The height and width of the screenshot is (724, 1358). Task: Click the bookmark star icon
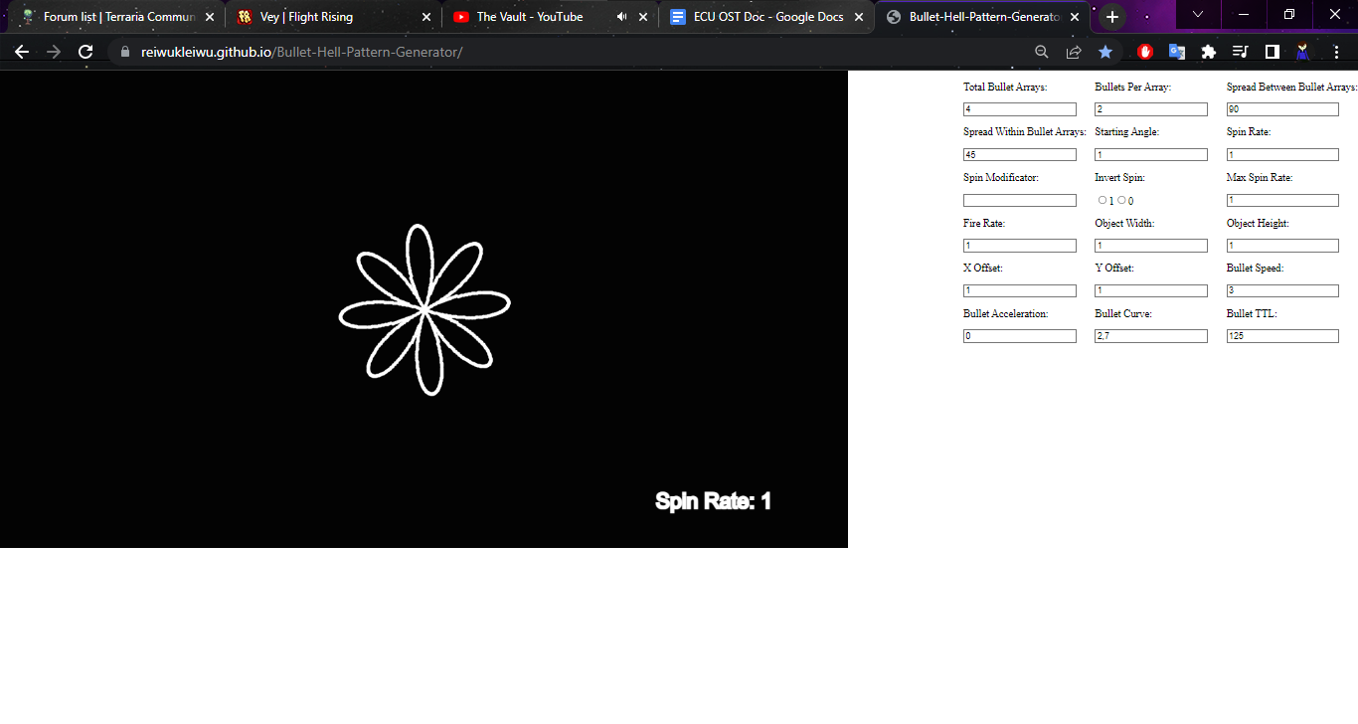[1105, 52]
